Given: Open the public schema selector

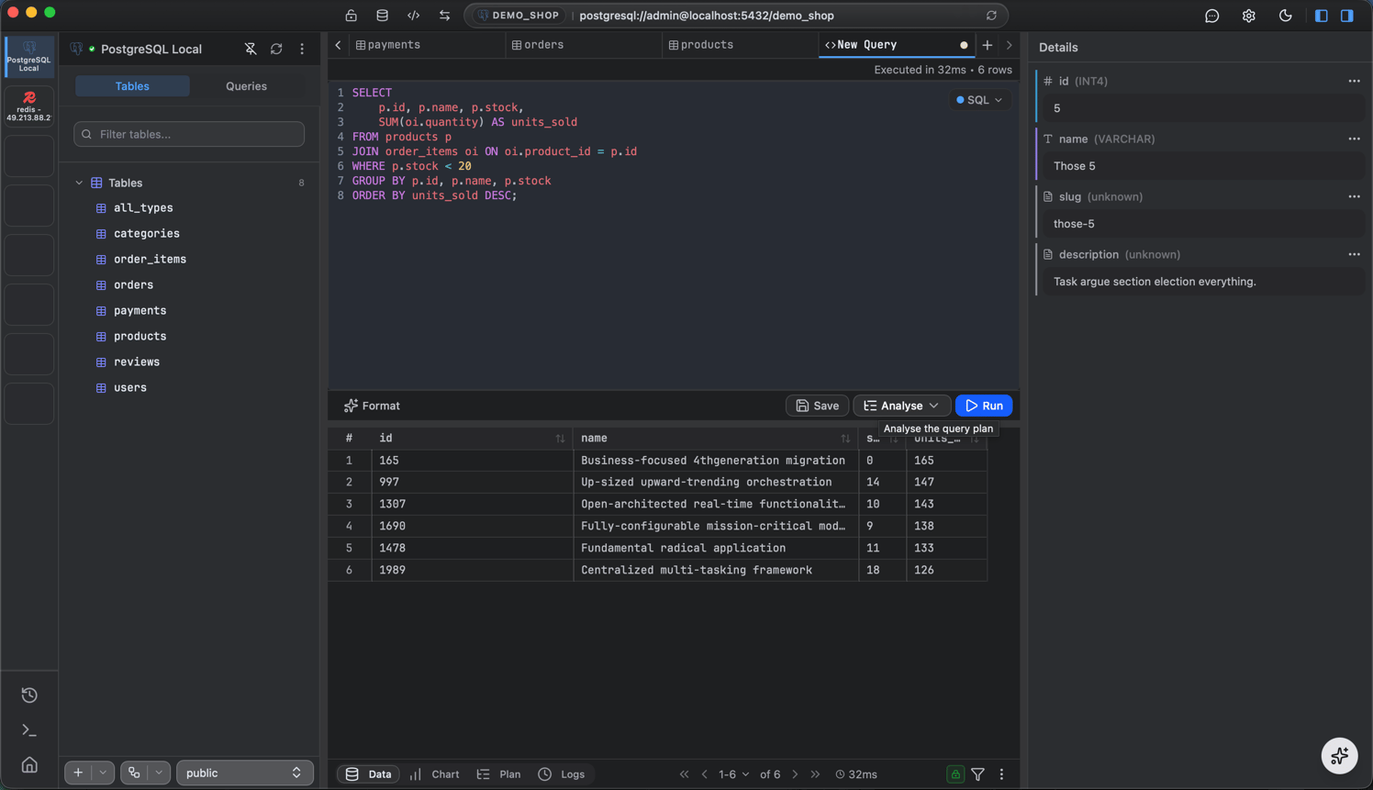Looking at the screenshot, I should (x=244, y=773).
